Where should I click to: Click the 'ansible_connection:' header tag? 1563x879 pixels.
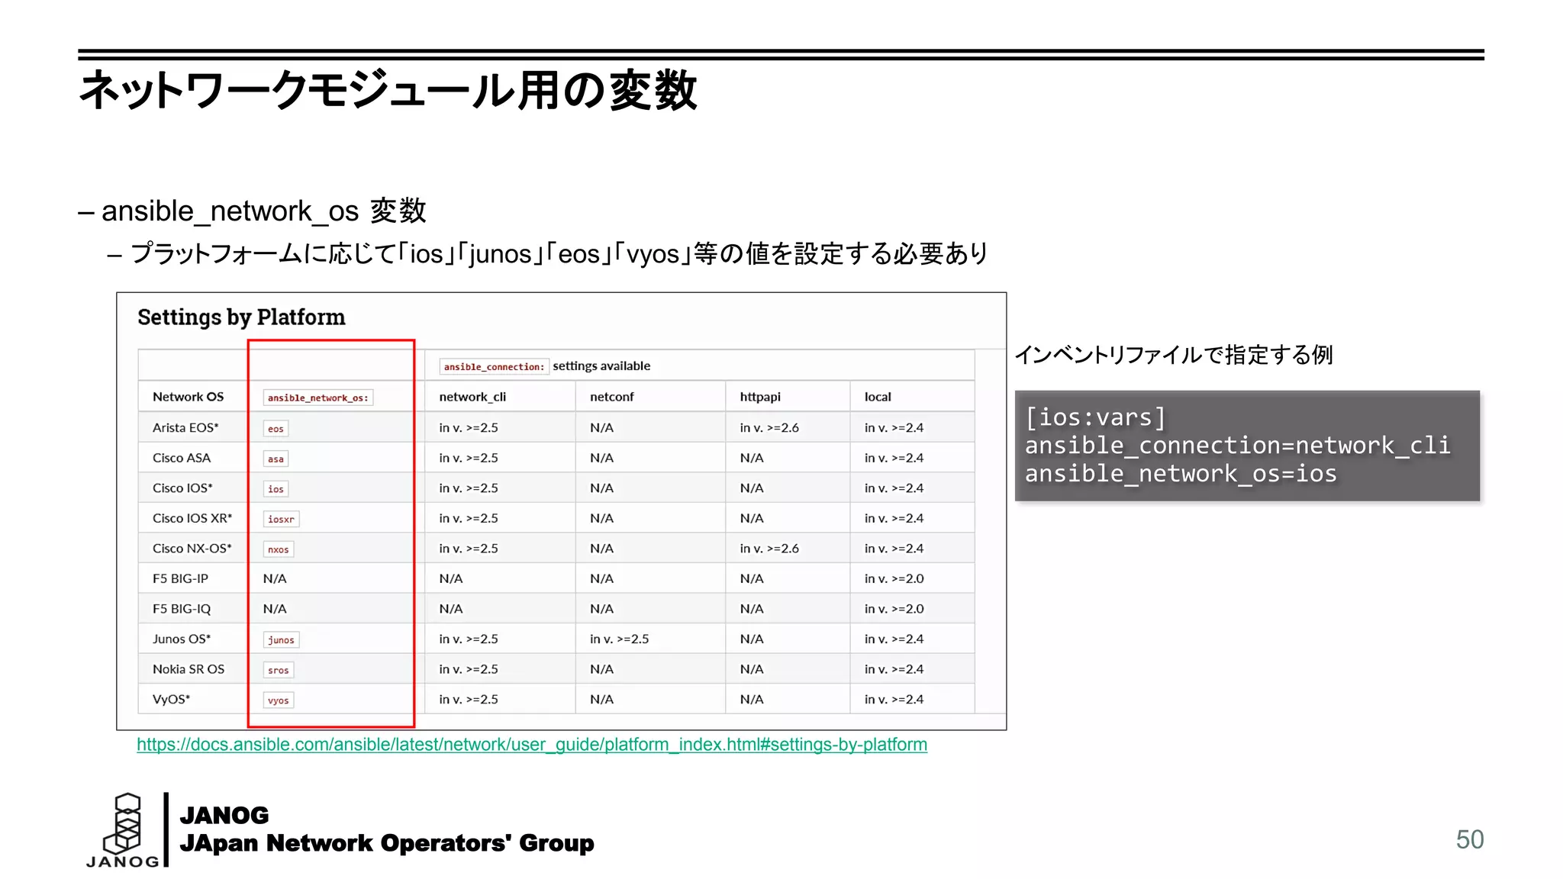(495, 367)
